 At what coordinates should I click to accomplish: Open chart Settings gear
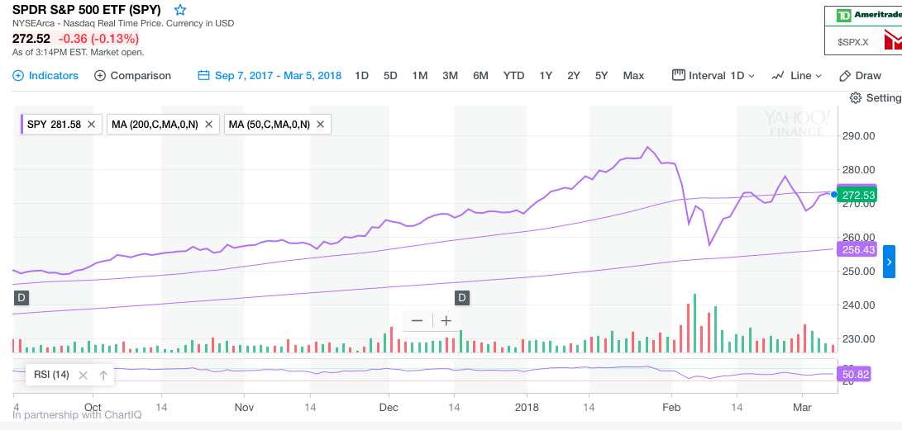856,98
